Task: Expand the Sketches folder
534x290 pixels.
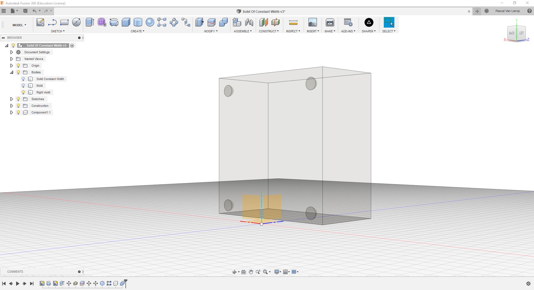Action: pos(11,99)
